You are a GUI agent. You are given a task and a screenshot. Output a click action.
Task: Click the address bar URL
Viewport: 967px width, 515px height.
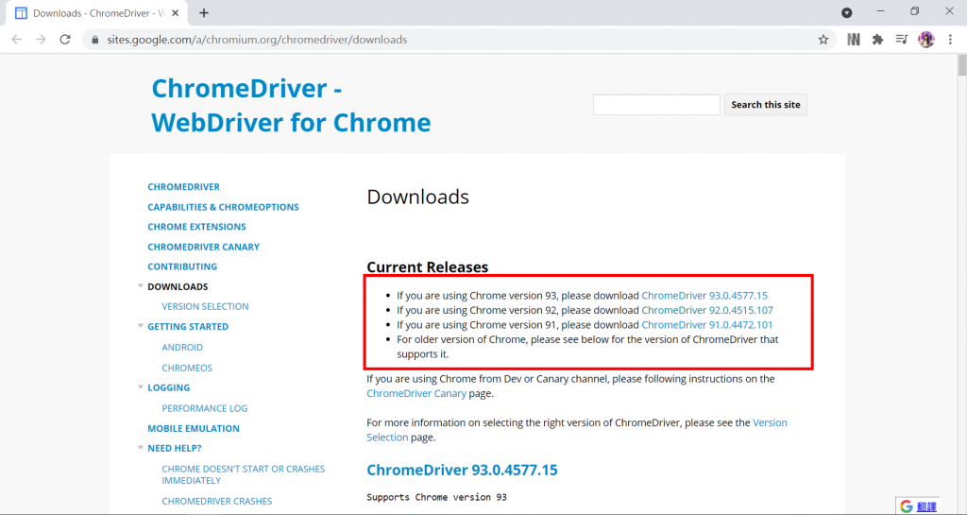pos(257,40)
